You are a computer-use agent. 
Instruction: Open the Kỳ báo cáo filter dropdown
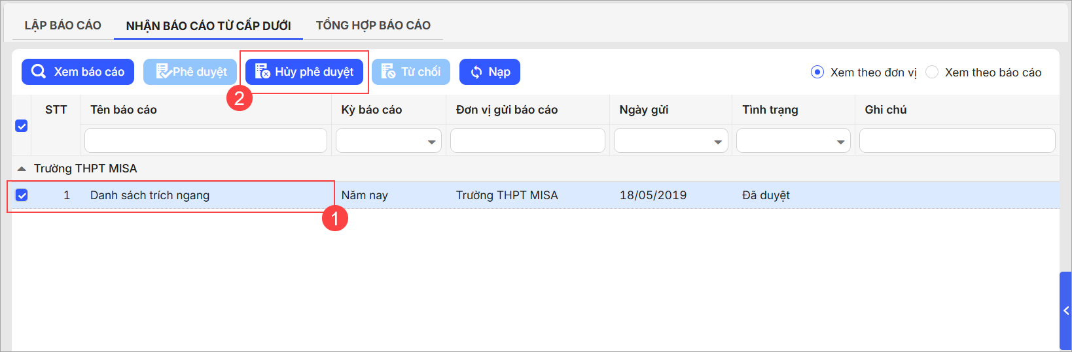coord(431,142)
